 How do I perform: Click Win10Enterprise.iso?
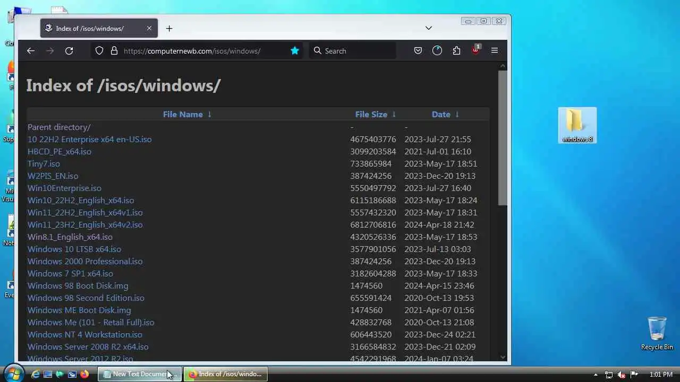pyautogui.click(x=64, y=188)
